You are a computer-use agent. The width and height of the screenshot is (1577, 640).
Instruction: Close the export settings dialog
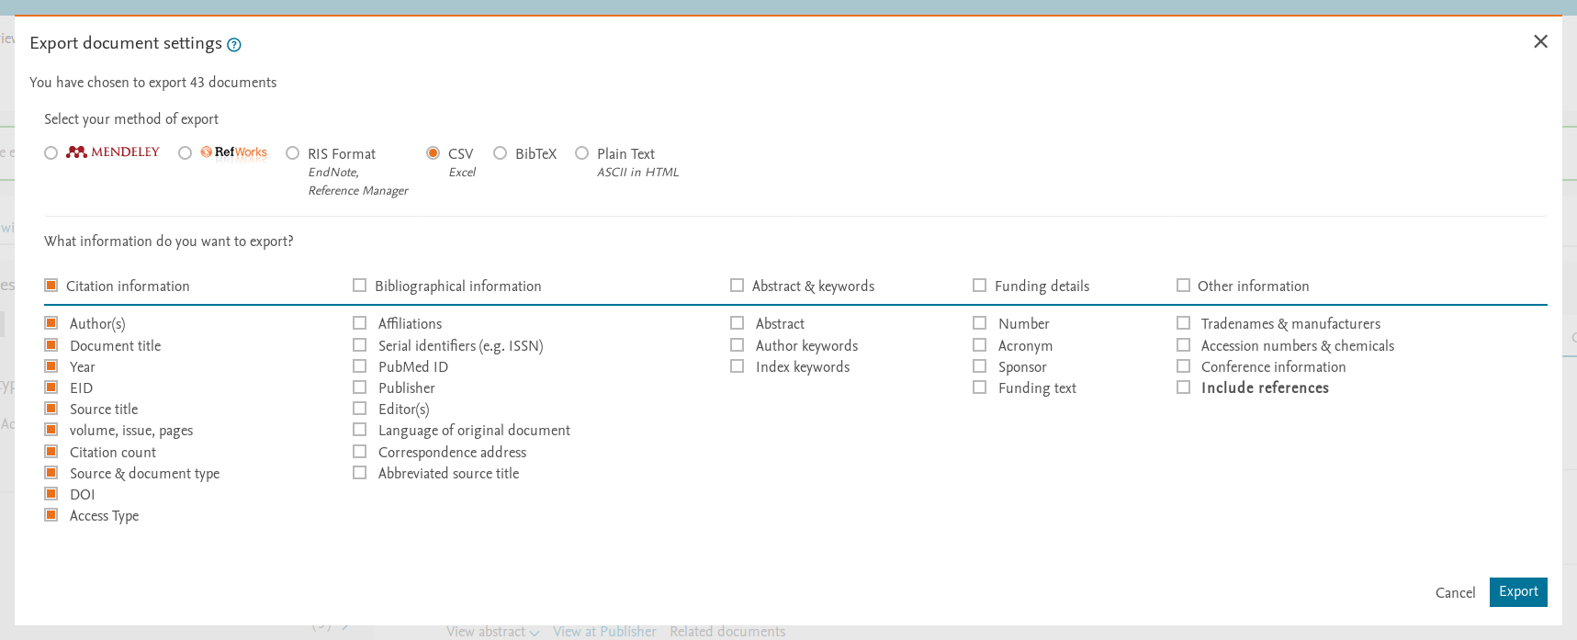coord(1540,41)
